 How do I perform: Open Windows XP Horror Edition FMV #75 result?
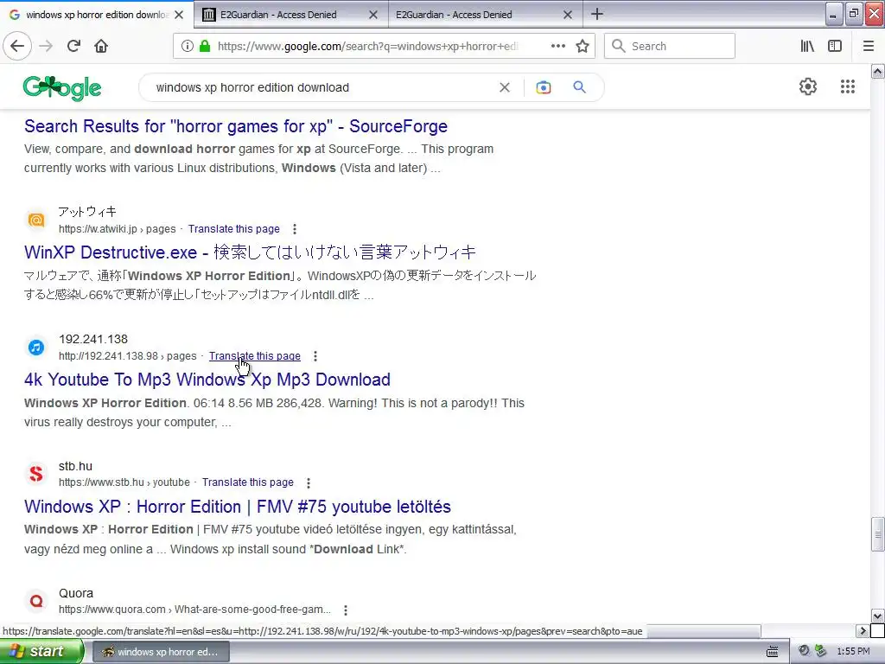tap(238, 507)
